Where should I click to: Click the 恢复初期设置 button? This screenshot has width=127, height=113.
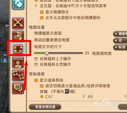[45, 107]
